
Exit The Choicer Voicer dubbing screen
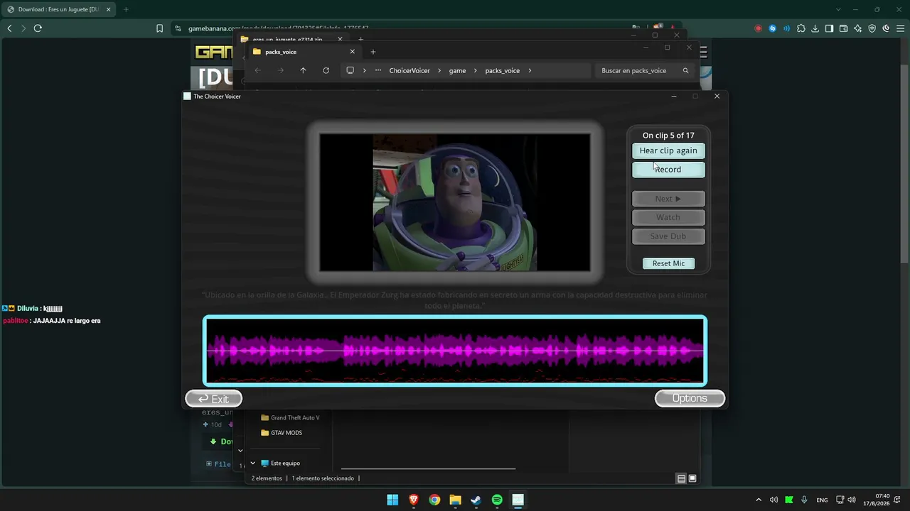213,399
